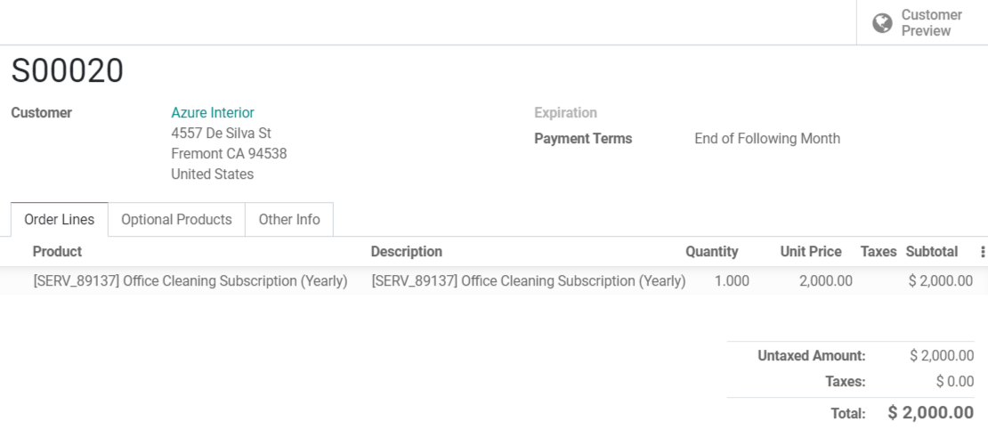Viewport: 988px width, 429px height.
Task: Select the Office Cleaning Subscription product cell
Action: coord(190,281)
